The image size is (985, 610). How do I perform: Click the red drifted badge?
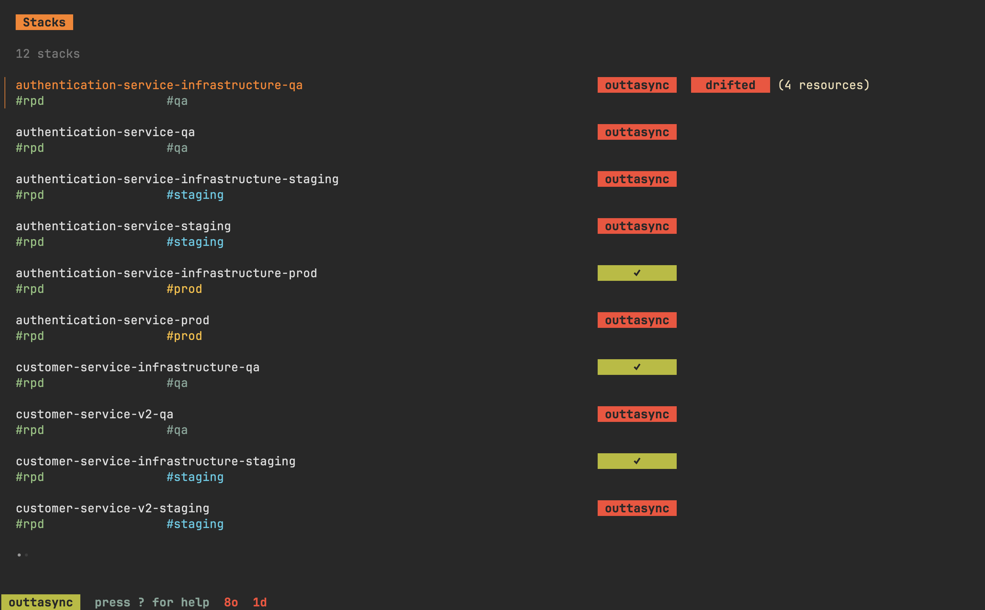pyautogui.click(x=730, y=85)
